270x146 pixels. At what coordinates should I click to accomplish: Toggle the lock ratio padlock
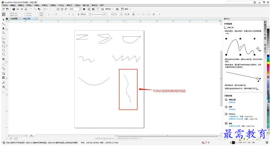coord(49,14)
